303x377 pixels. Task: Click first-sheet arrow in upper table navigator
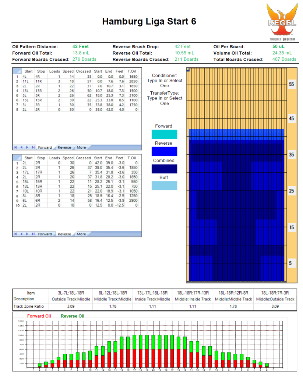(x=16, y=147)
